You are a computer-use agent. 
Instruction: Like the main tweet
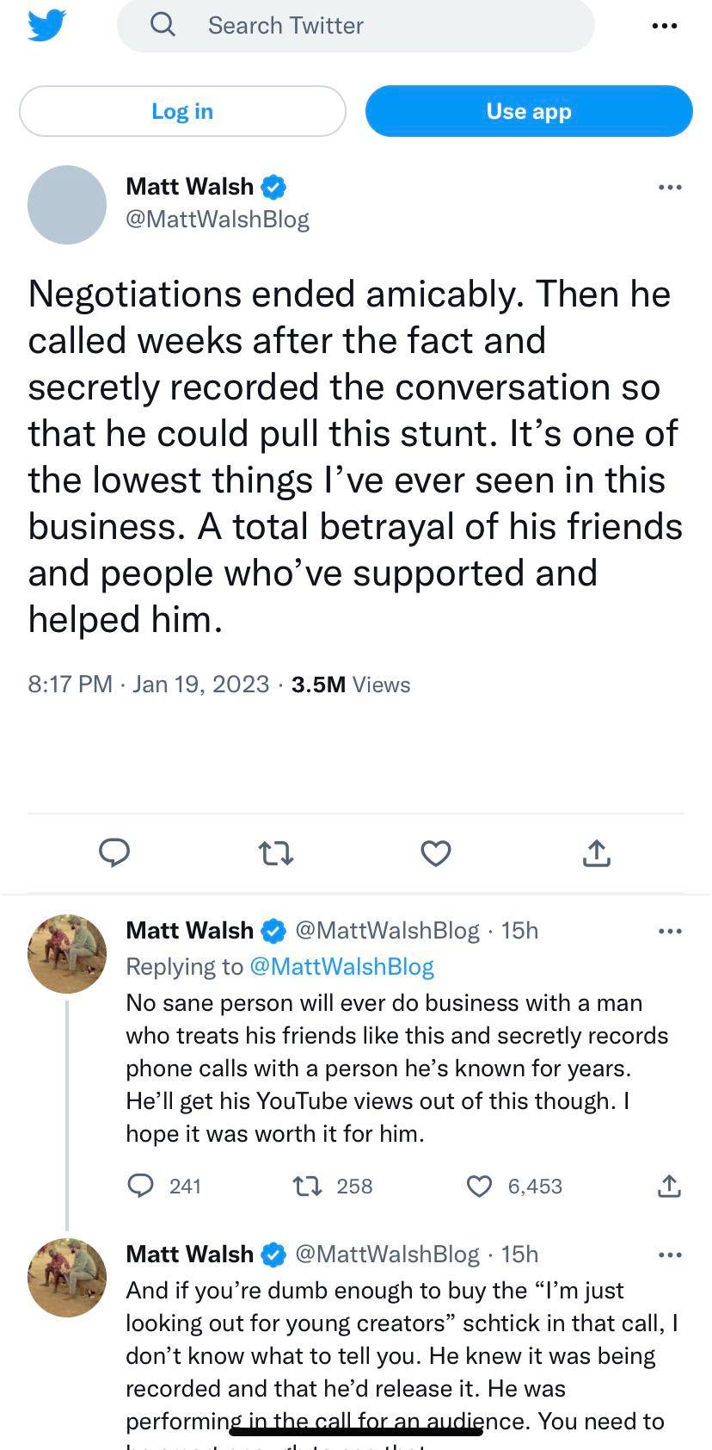pyautogui.click(x=436, y=853)
